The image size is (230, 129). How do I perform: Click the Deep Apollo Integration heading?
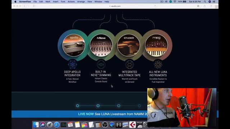coord(72,73)
